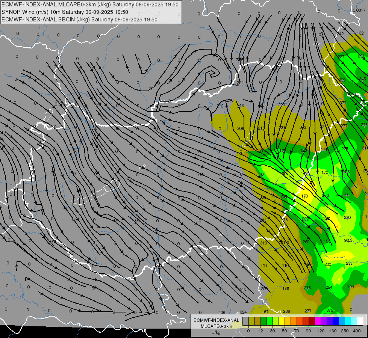Click the map value 81.3
The height and width of the screenshot is (338, 368).
click(285, 243)
